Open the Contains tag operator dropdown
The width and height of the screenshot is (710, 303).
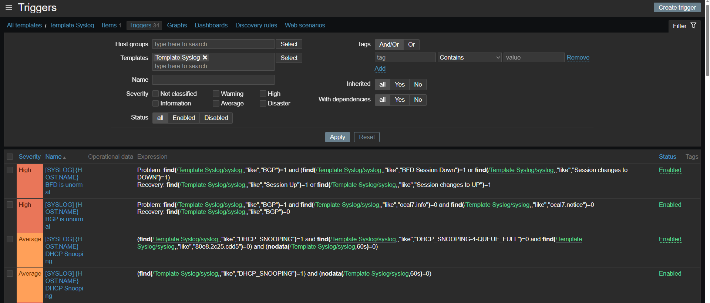[x=470, y=57]
